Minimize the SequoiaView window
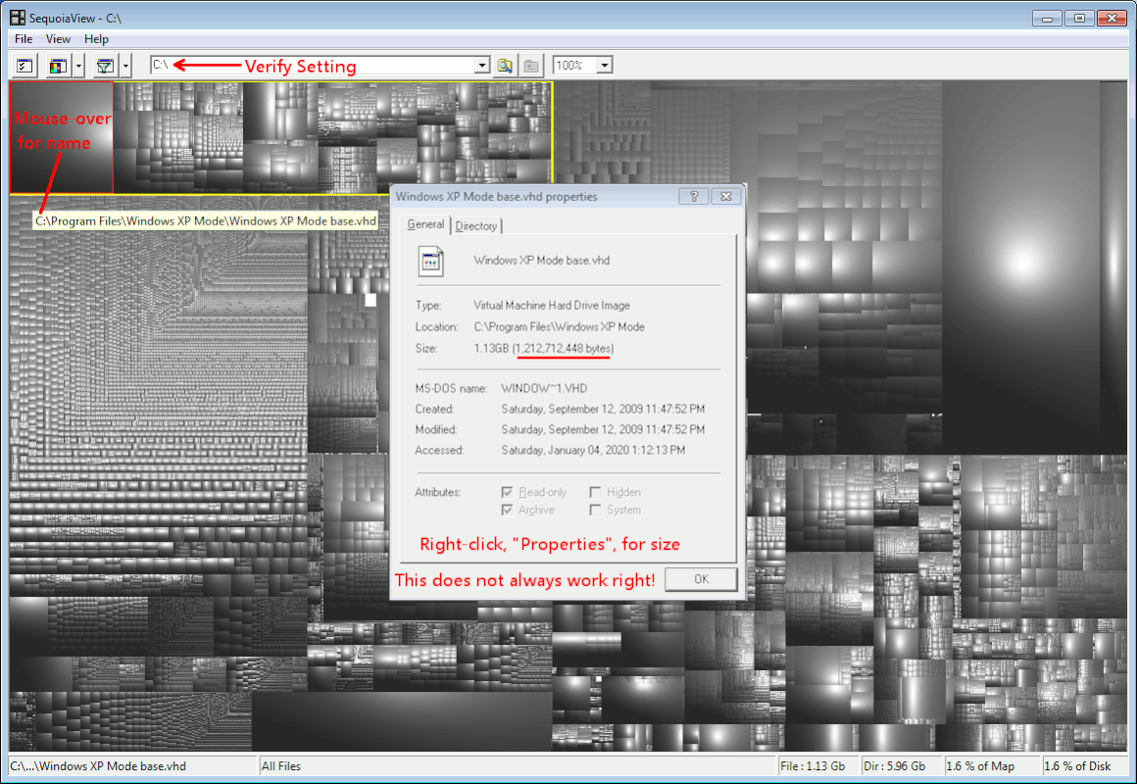Viewport: 1137px width, 784px height. coord(1047,19)
